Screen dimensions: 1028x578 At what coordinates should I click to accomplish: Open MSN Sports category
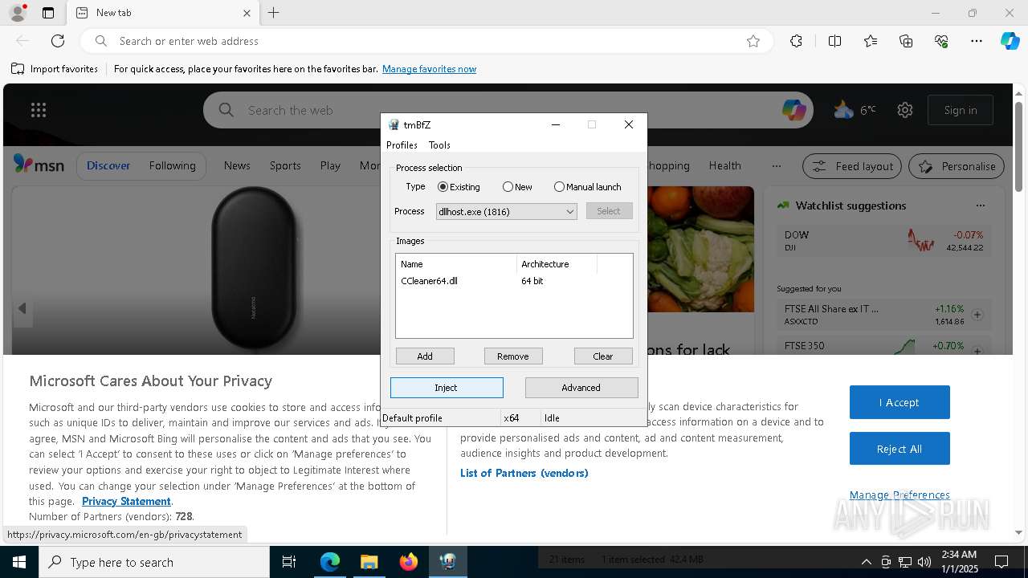285,165
